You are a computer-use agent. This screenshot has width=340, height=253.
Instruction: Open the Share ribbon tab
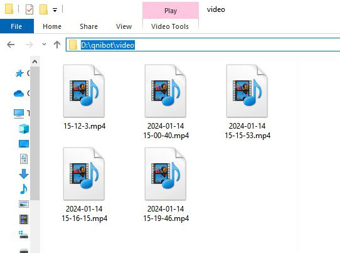coord(88,26)
